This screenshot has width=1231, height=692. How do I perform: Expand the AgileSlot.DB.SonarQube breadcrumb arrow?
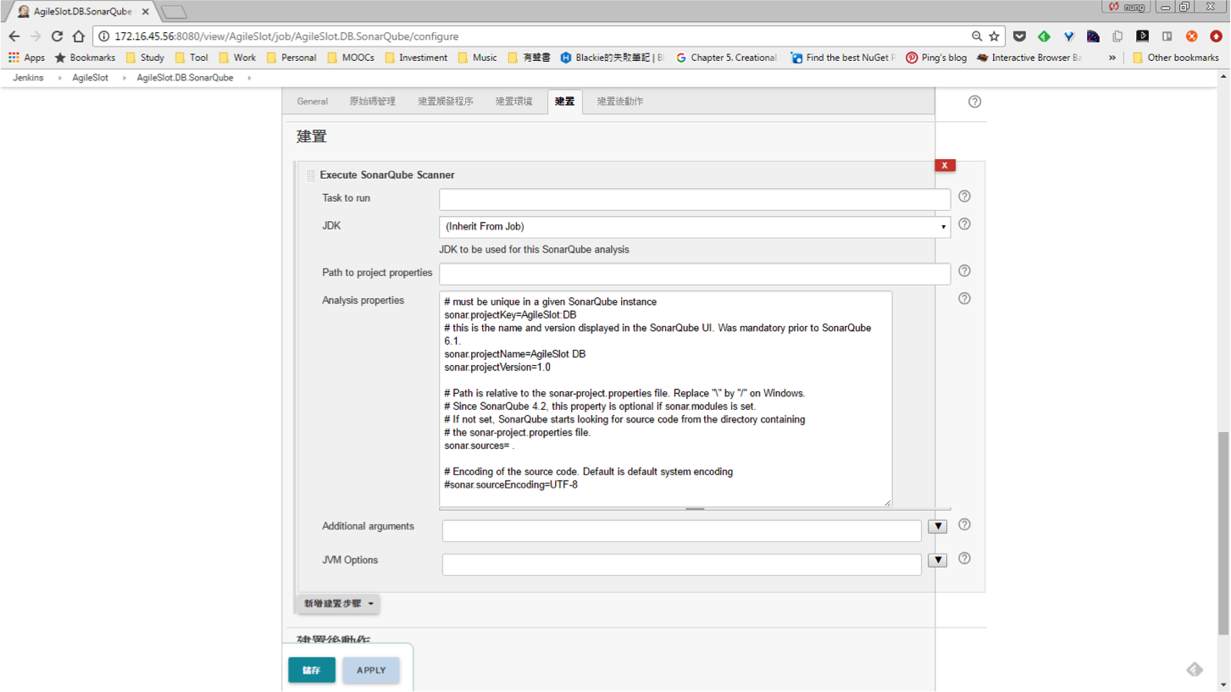pos(249,78)
